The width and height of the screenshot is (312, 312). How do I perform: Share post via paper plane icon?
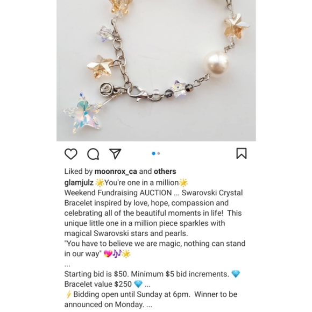(x=115, y=154)
